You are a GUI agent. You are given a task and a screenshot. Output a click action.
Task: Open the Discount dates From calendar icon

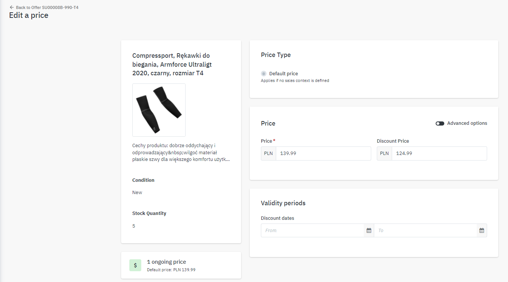pyautogui.click(x=369, y=231)
